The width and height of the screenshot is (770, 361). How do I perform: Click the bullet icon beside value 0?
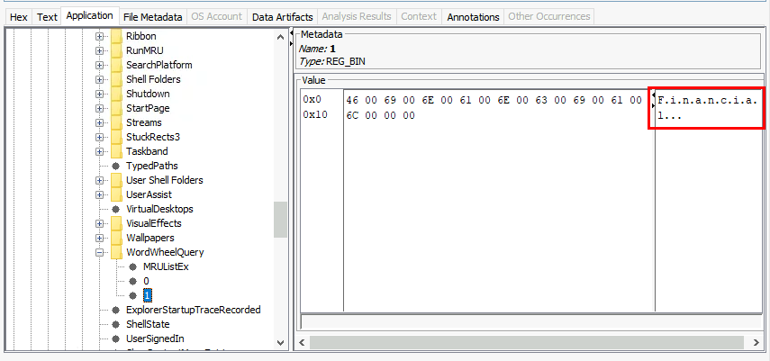132,281
